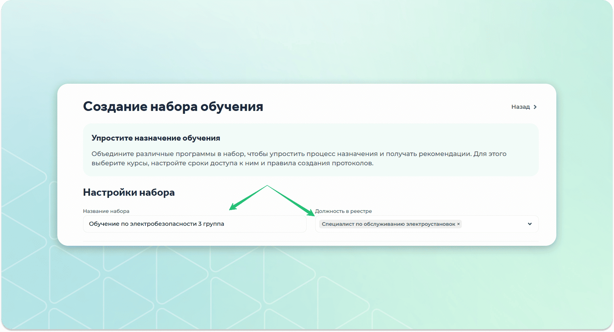Click the Название набора field label
614x332 pixels.
(x=106, y=211)
